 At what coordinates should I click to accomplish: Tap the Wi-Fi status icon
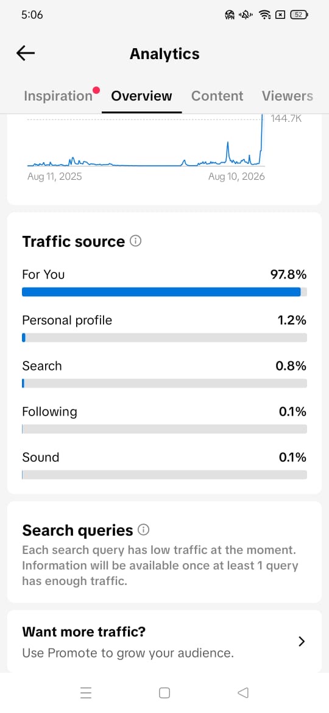click(x=264, y=15)
